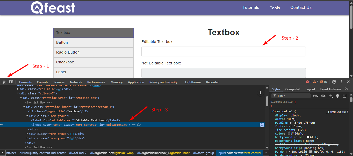Viewport: 353px width, 156px height.
Task: Open the Tutorials nav link
Action: point(251,8)
